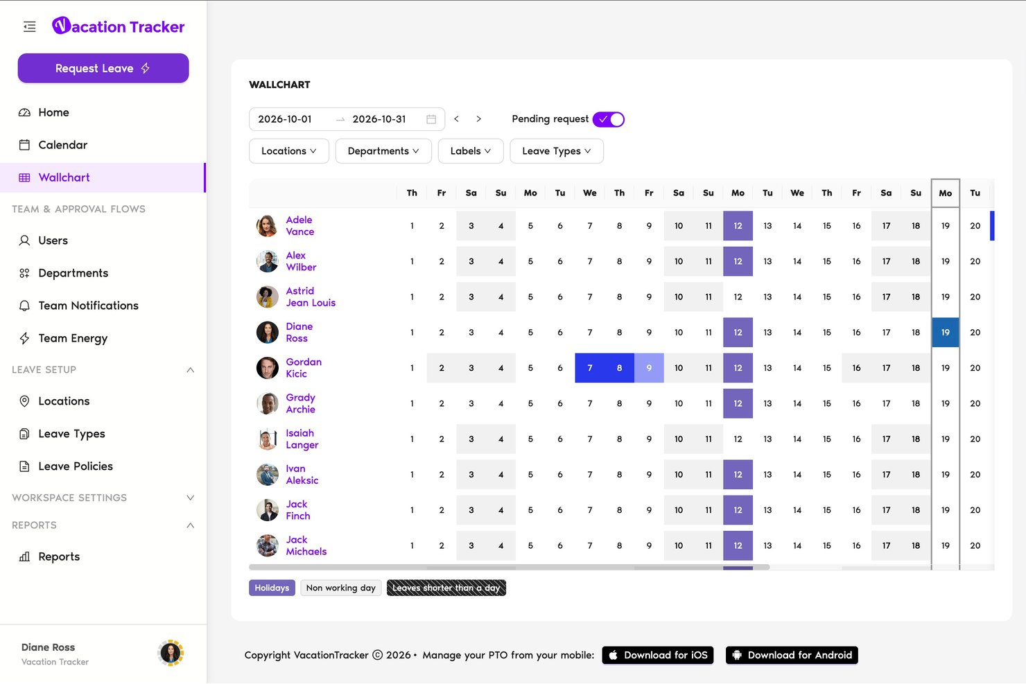
Task: Click the Team Energy lightning icon
Action: tap(24, 338)
